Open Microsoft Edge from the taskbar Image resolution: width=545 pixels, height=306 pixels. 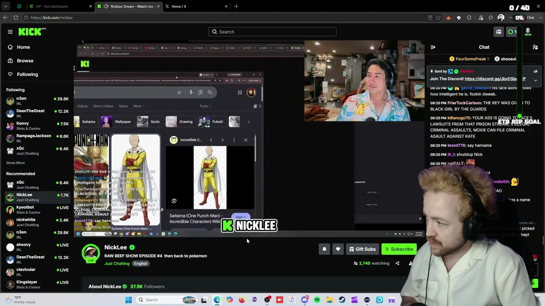217,300
